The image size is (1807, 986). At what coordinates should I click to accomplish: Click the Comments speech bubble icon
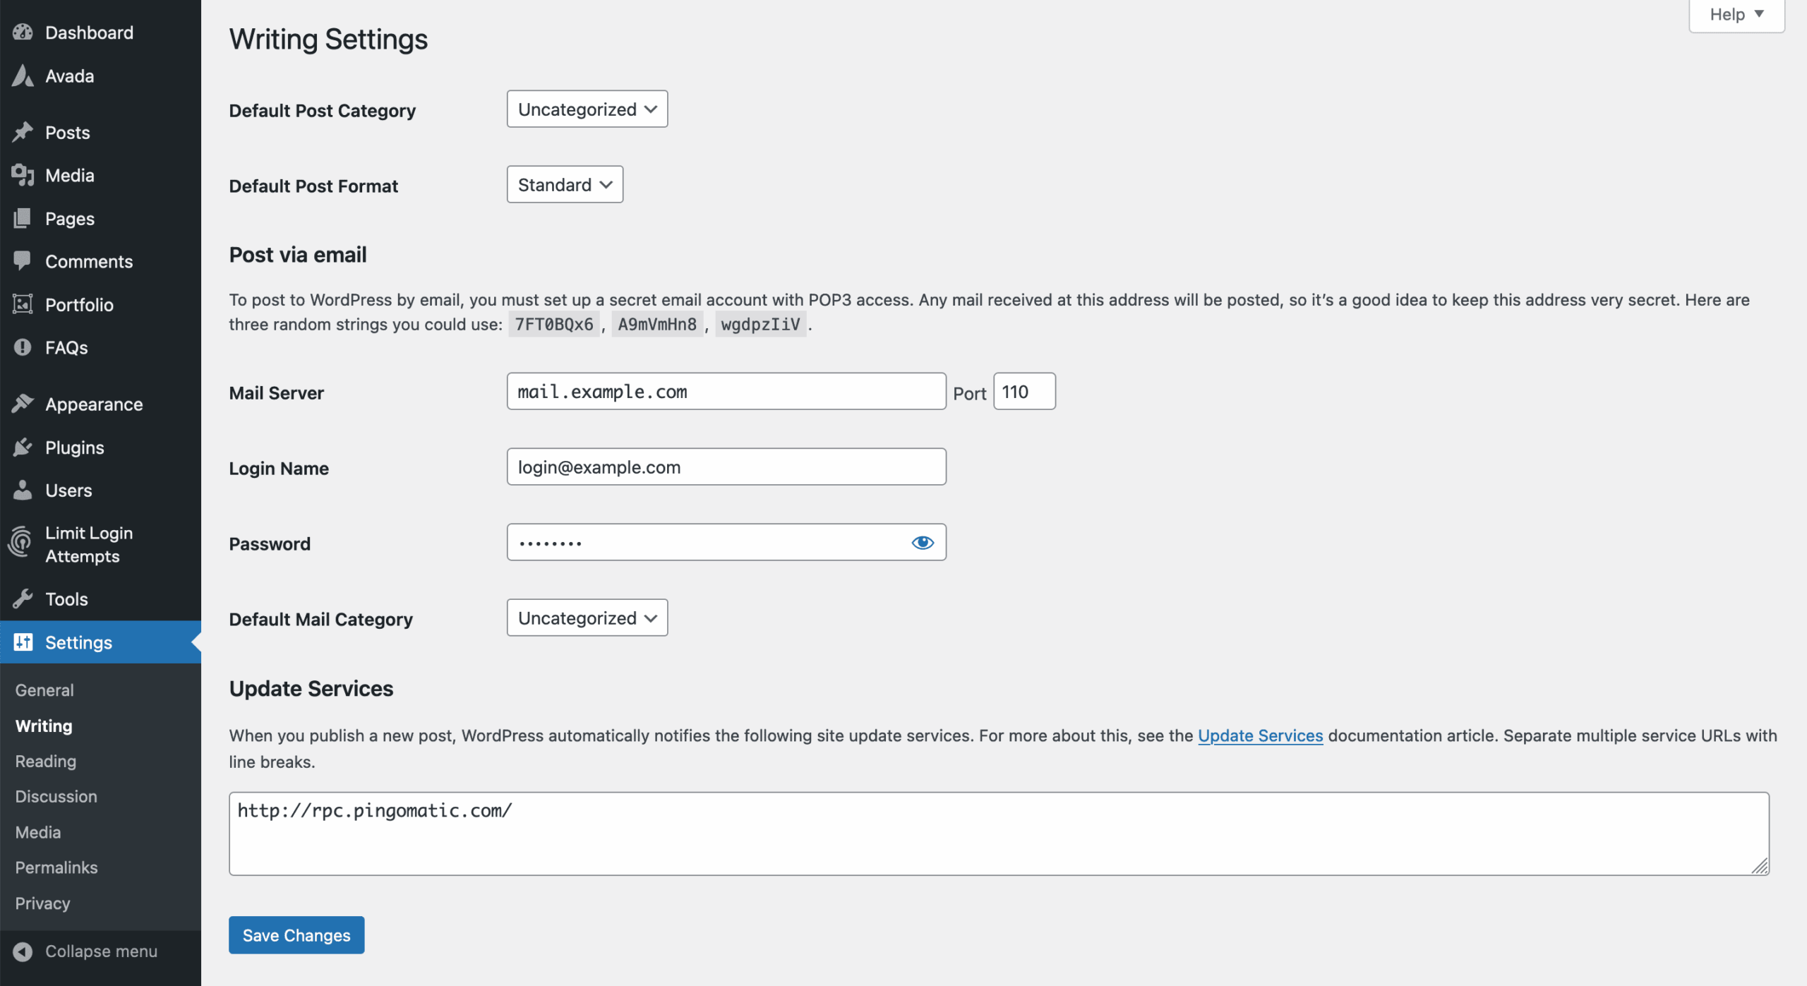click(23, 261)
